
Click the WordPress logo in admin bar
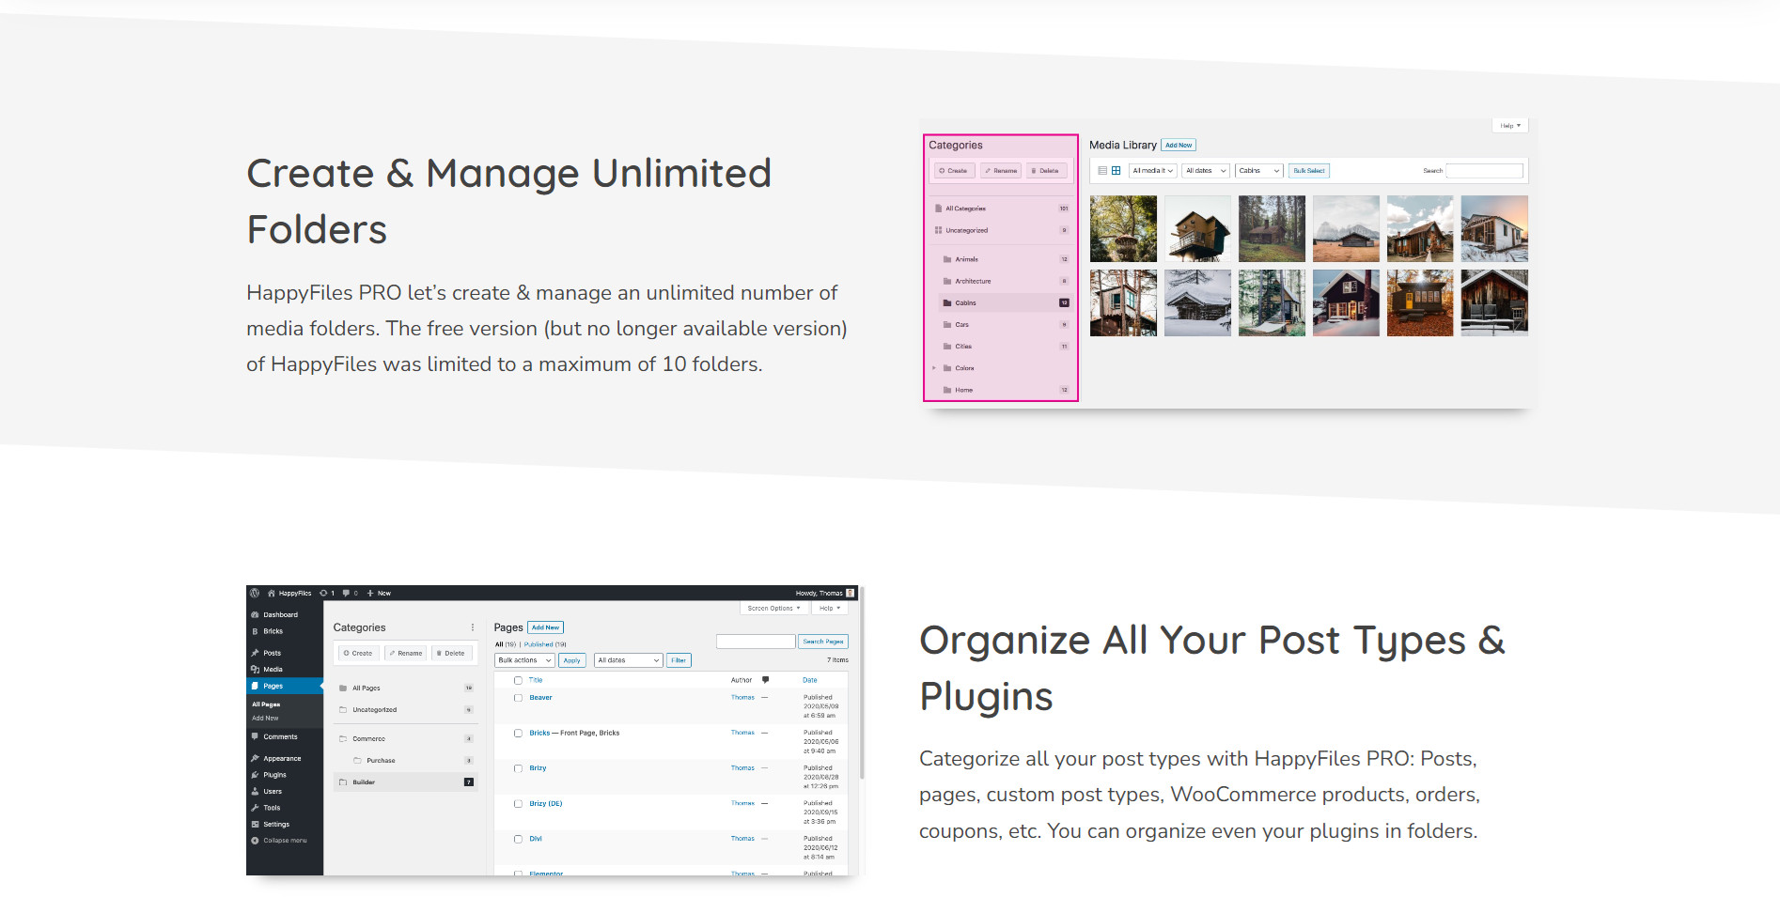click(255, 593)
